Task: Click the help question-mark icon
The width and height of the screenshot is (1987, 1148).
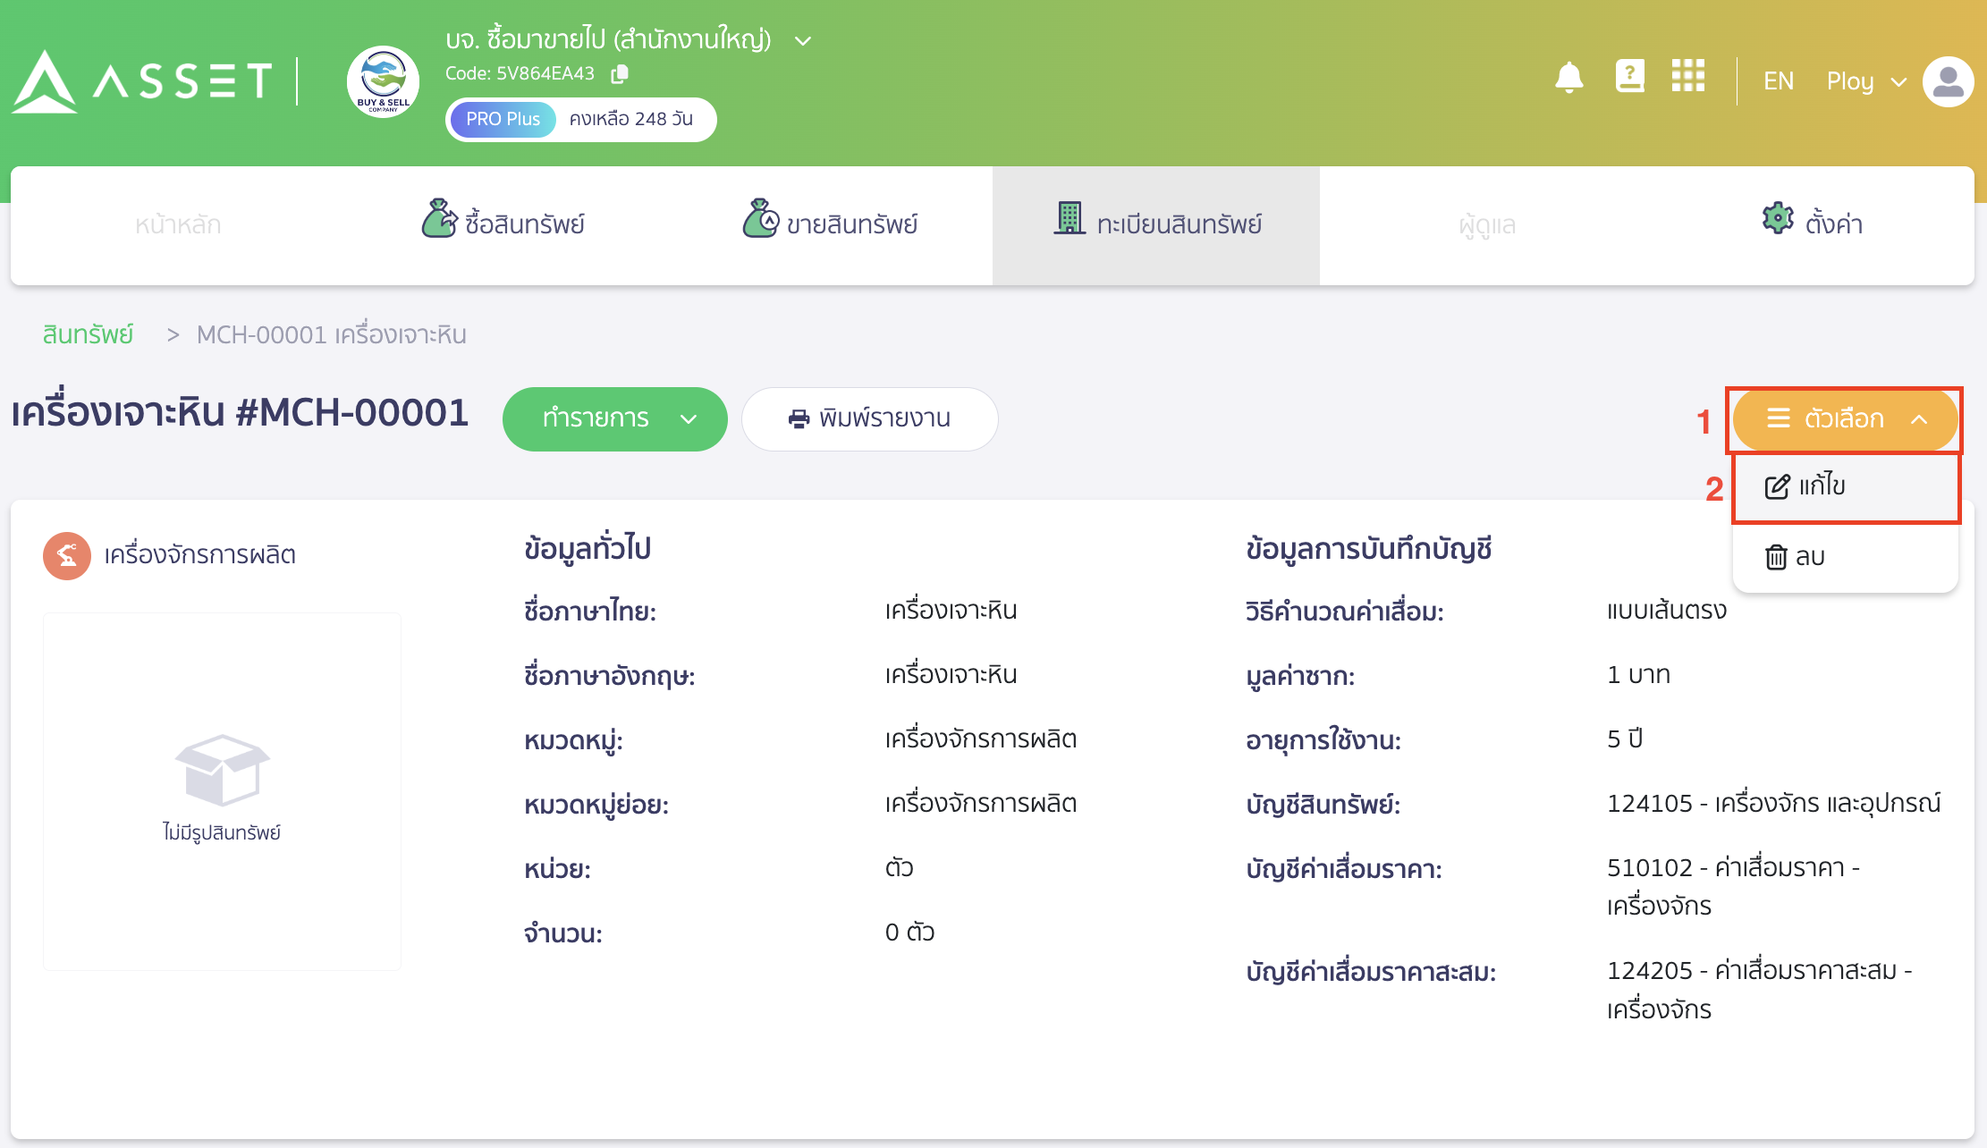Action: (1630, 76)
